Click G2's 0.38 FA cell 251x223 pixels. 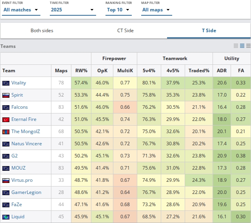click(x=241, y=156)
